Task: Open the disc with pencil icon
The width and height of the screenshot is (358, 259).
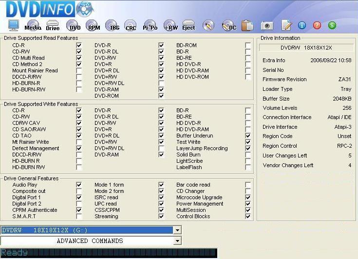Action: 208,25
